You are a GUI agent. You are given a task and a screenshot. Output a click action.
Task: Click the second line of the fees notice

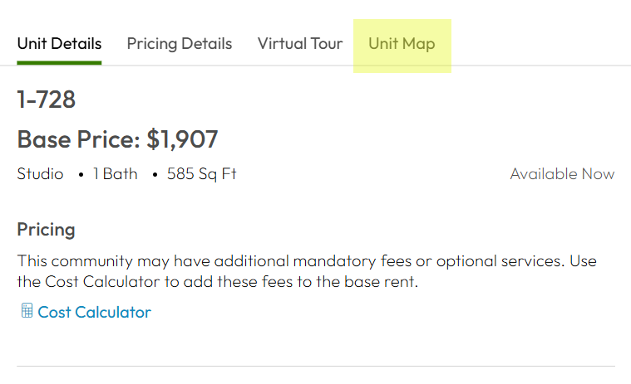click(216, 281)
